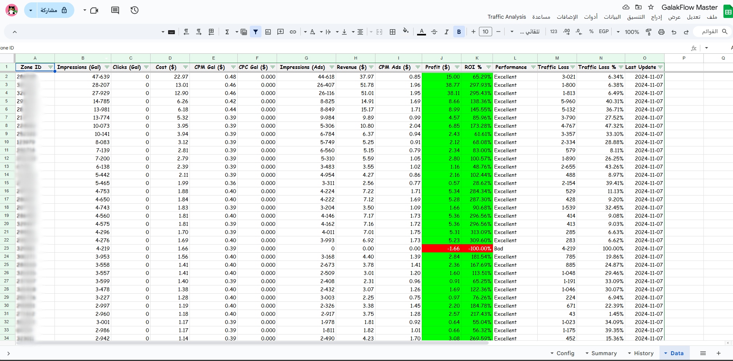Open the fill color bucket
733x361 pixels.
click(406, 31)
